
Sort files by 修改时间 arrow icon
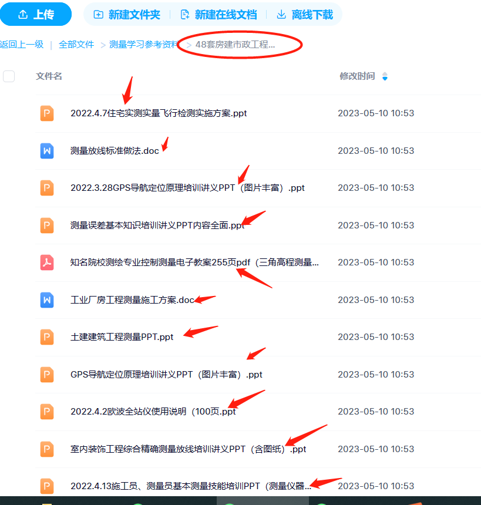pyautogui.click(x=385, y=76)
